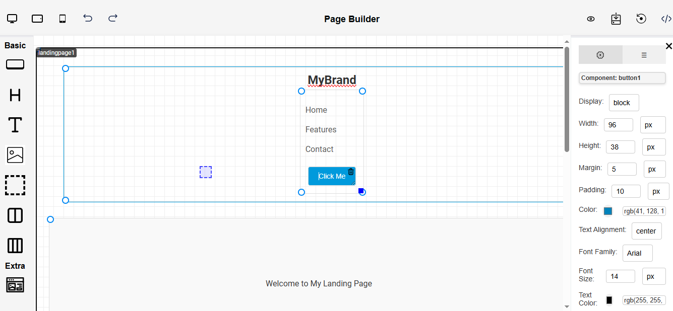Screen dimensions: 673x311
Task: Redo the last action
Action: coord(113,18)
